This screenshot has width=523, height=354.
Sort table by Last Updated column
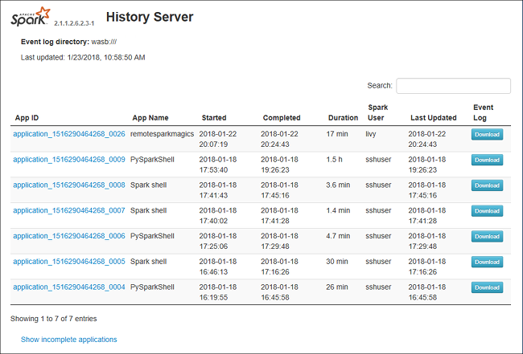(433, 118)
